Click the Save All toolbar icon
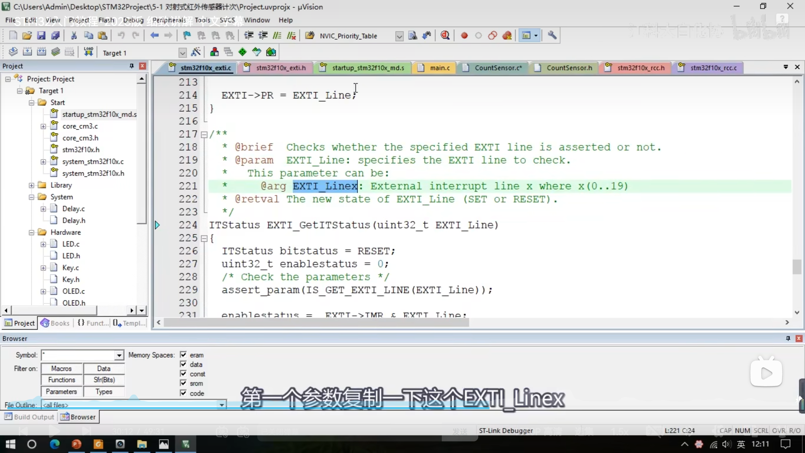This screenshot has width=805, height=453. point(55,36)
